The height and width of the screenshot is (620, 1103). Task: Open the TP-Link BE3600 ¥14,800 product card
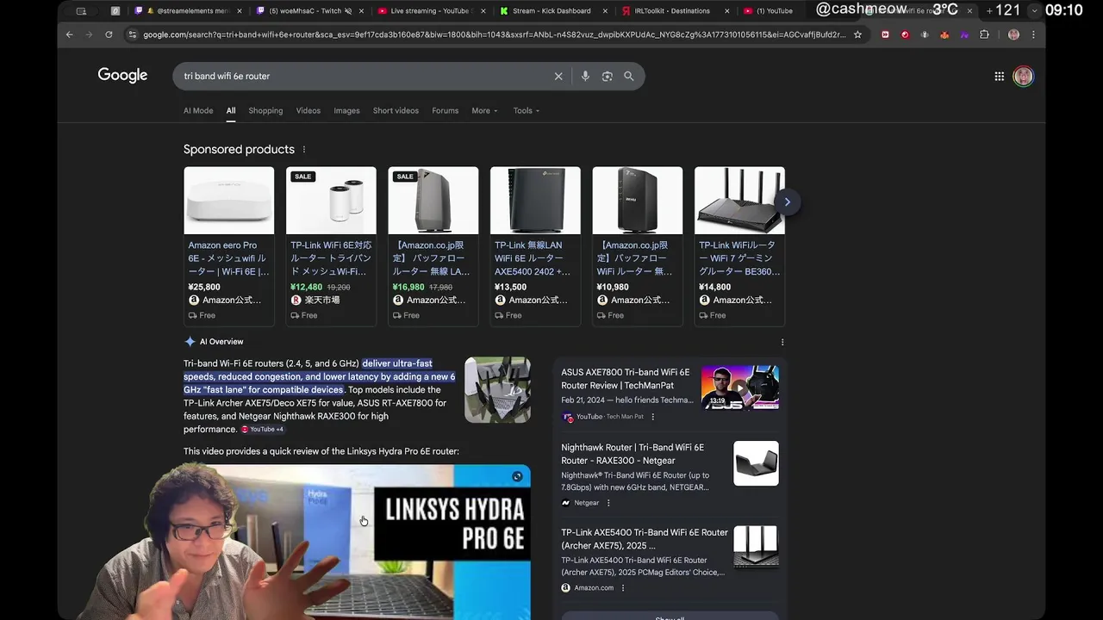pos(739,246)
